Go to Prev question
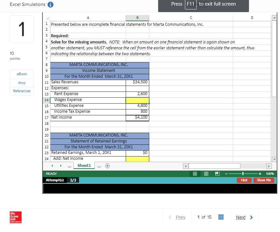The image size is (280, 232). 181,217
